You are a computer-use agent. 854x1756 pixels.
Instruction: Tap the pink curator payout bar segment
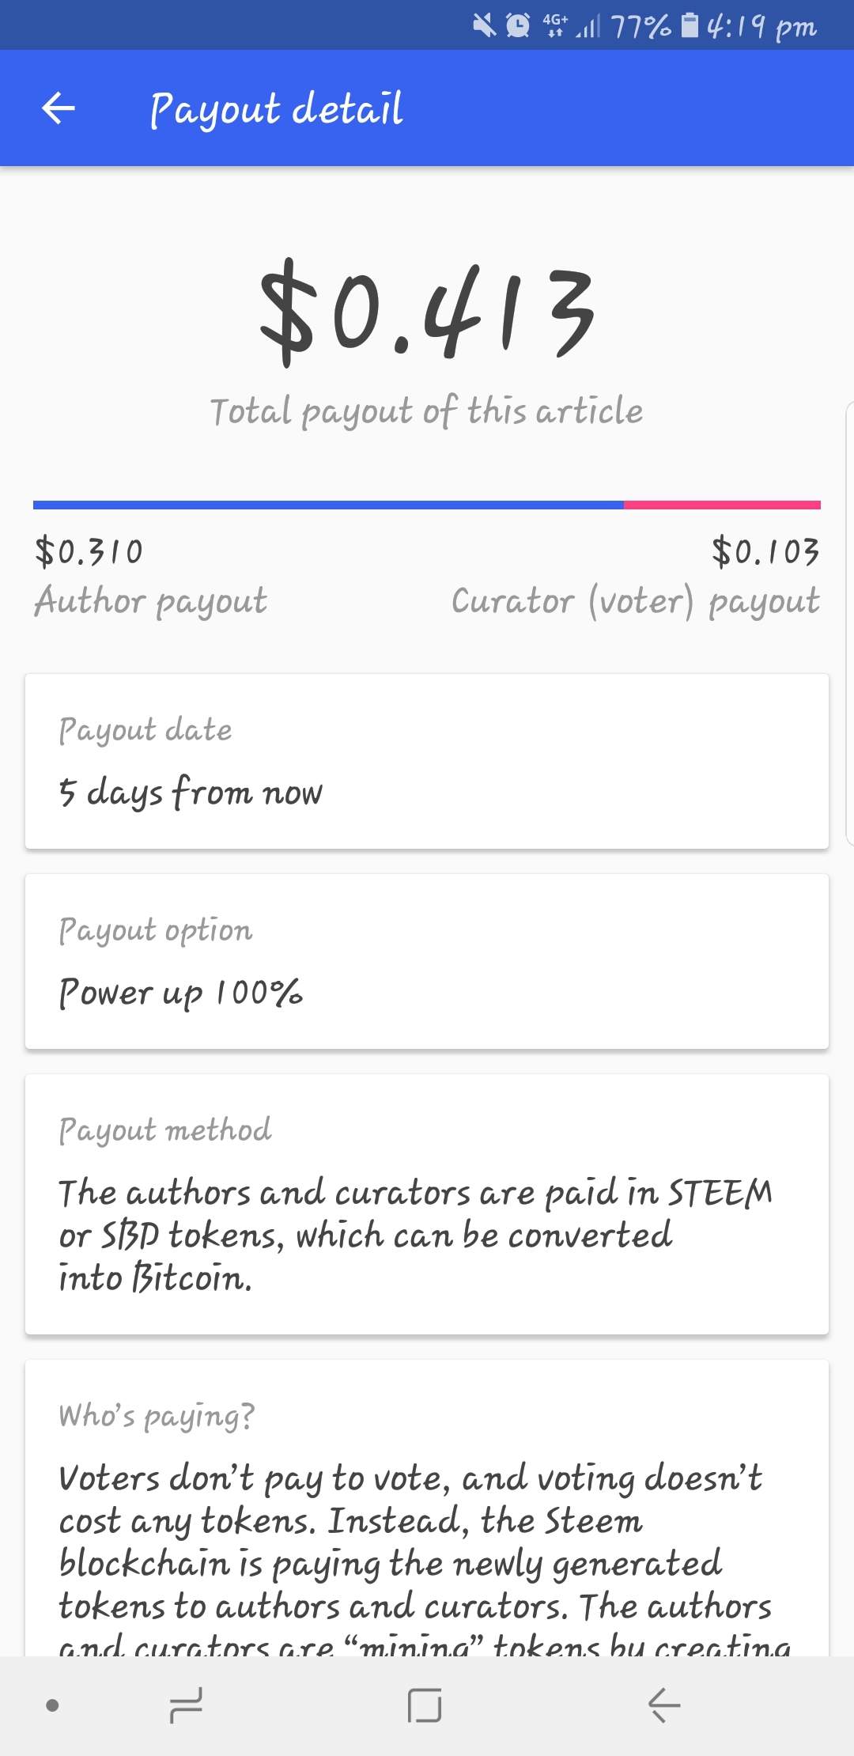click(x=722, y=505)
